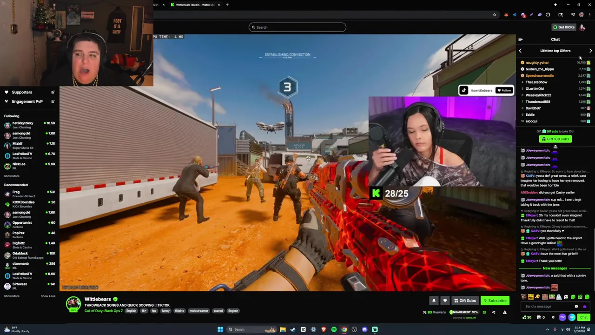This screenshot has height=335, width=595.
Task: Open Call of Duty: Black Ops 7 category link
Action: coord(104,311)
